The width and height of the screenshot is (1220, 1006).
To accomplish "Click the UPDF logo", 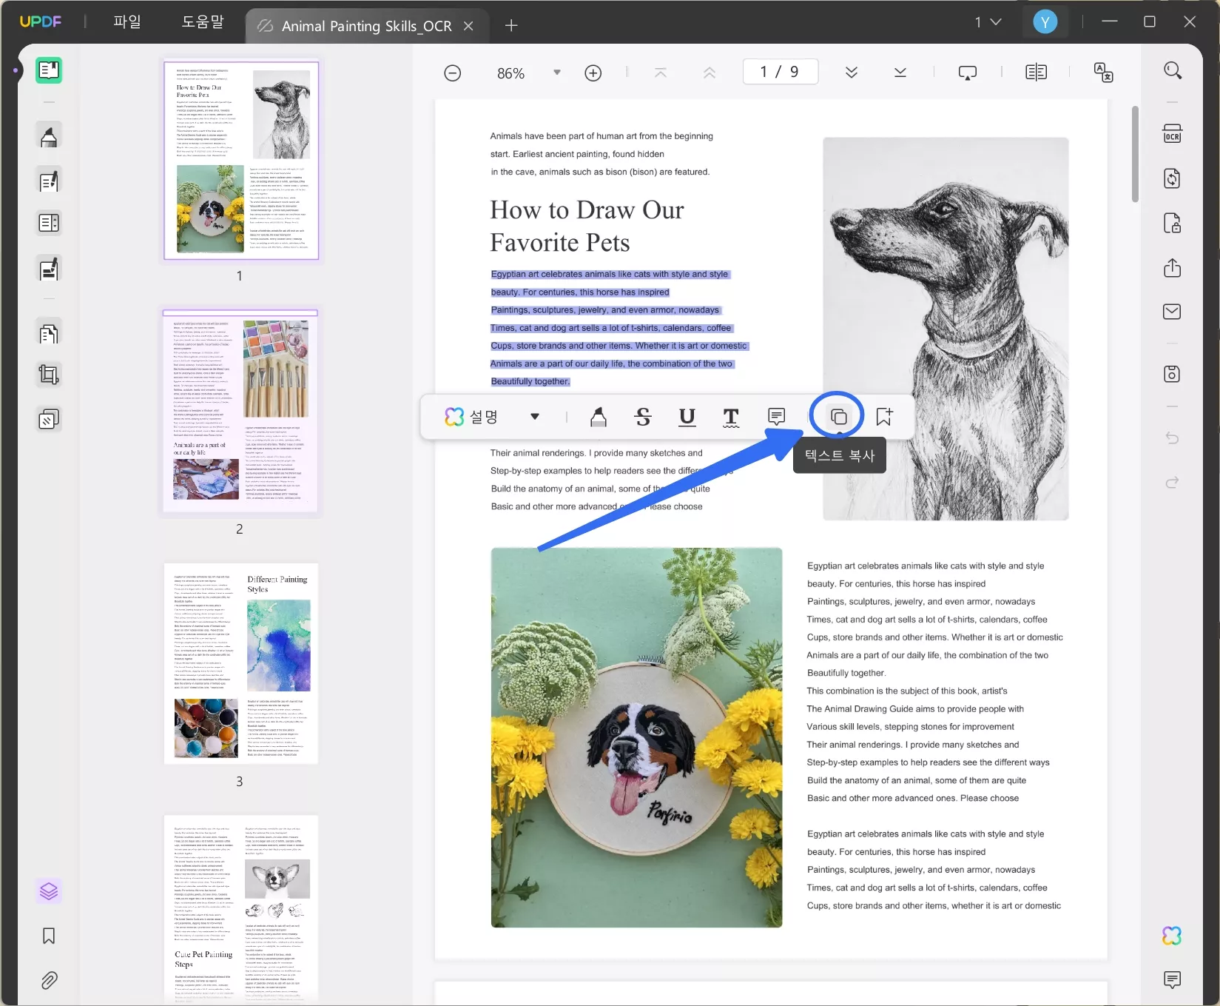I will [x=40, y=21].
